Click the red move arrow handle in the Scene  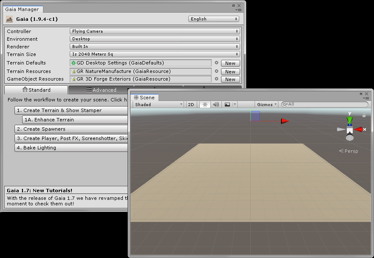[285, 121]
